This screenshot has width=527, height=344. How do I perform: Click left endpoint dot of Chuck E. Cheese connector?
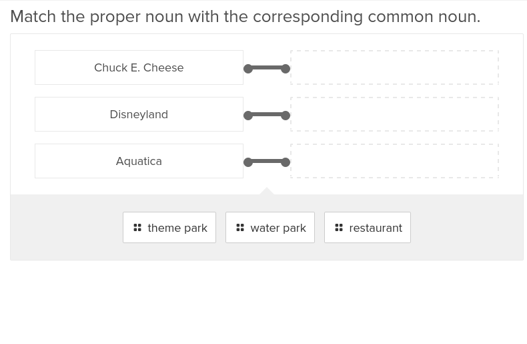tap(248, 69)
